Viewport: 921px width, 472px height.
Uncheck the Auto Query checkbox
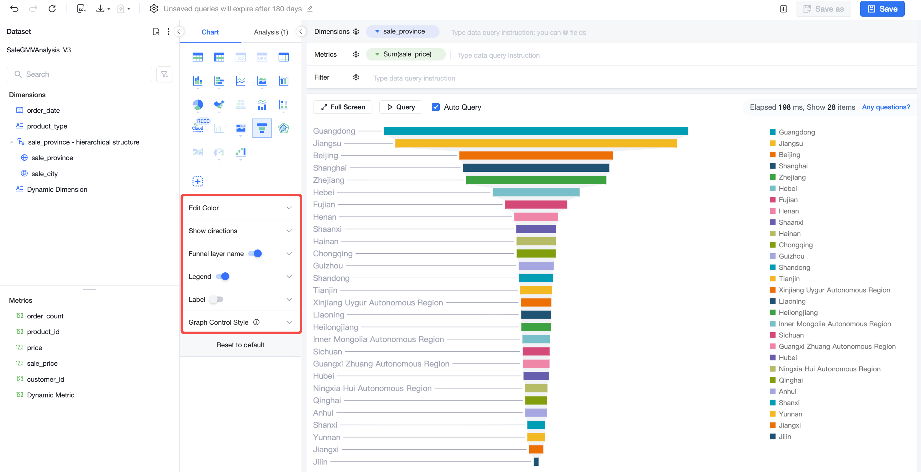pos(435,107)
